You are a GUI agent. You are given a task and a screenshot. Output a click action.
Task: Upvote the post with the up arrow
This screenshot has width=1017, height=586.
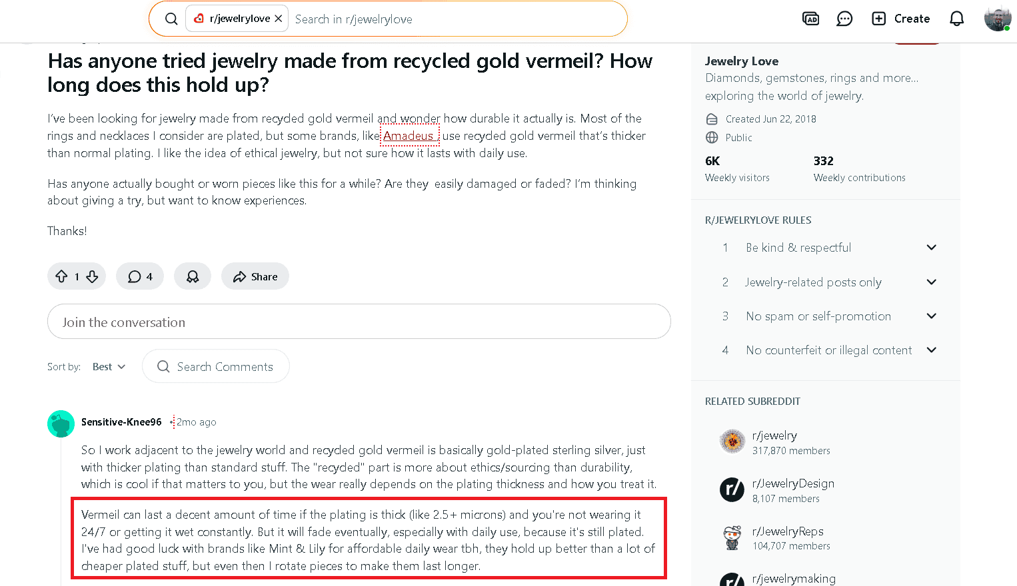pos(61,276)
